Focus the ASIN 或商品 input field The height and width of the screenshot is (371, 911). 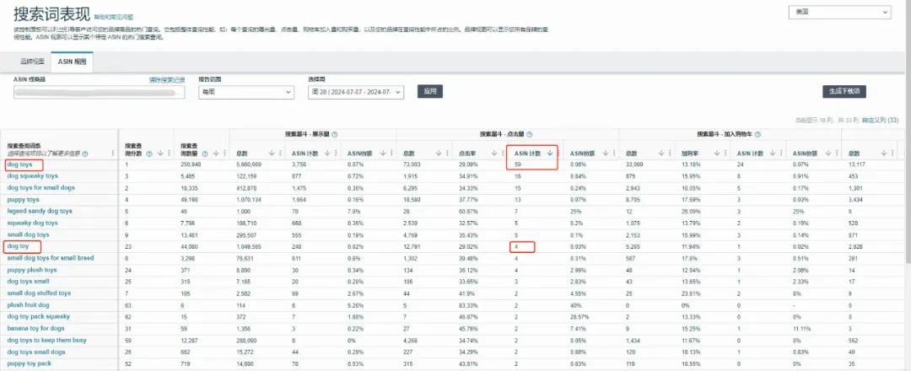pos(99,92)
